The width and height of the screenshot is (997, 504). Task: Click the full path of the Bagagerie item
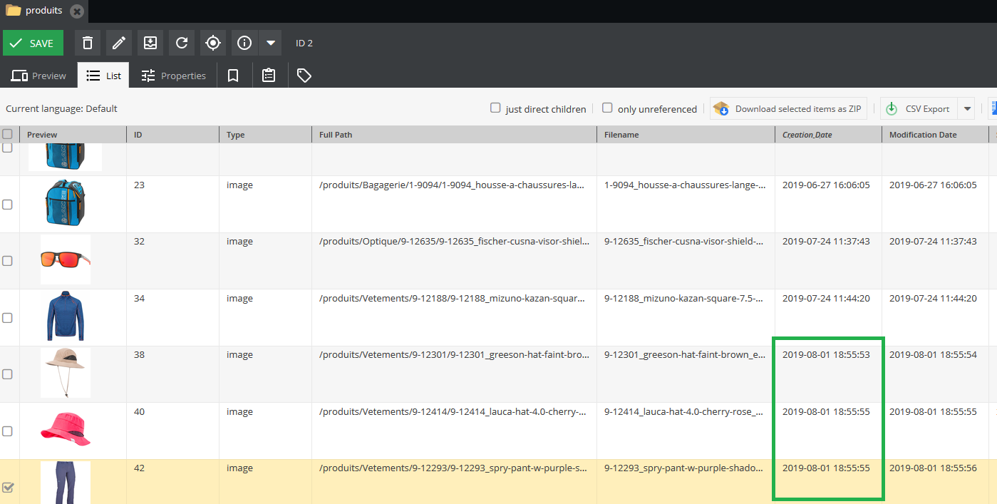point(453,185)
